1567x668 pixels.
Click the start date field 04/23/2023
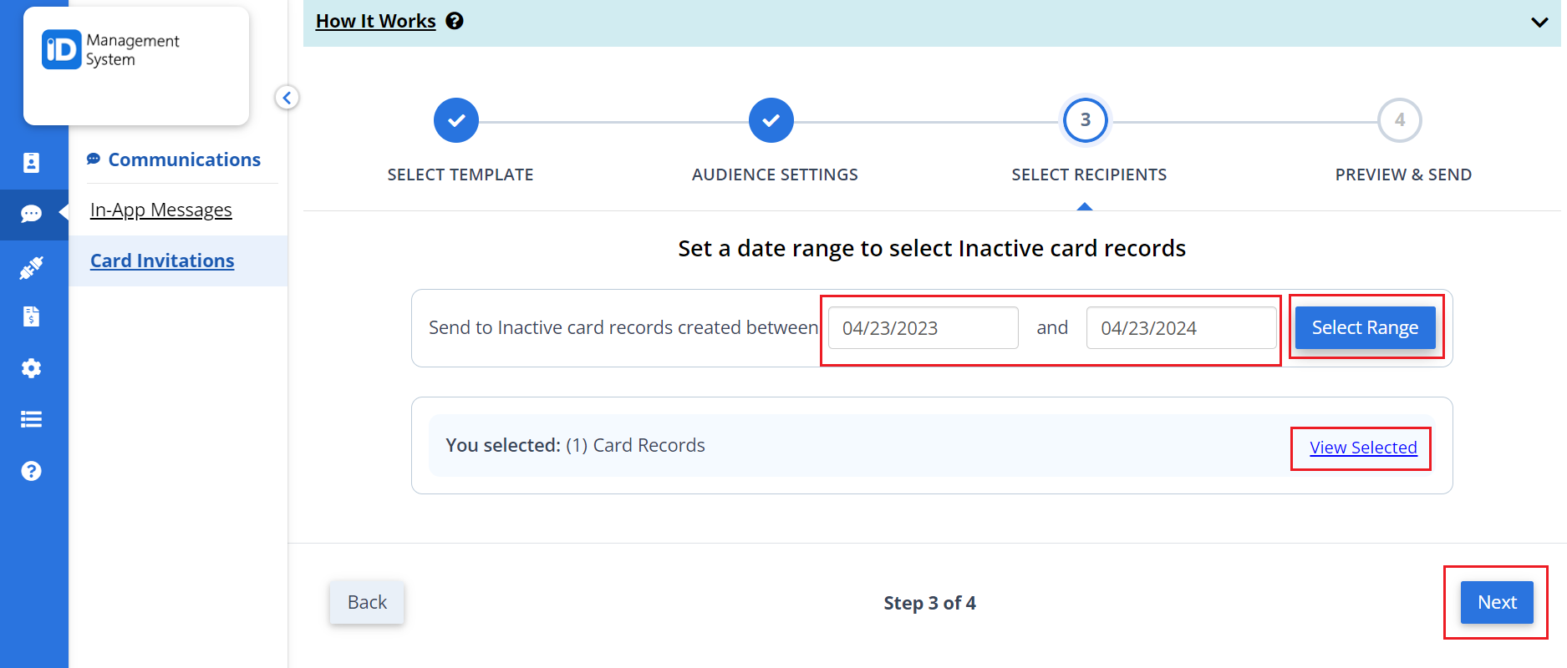pyautogui.click(x=923, y=327)
